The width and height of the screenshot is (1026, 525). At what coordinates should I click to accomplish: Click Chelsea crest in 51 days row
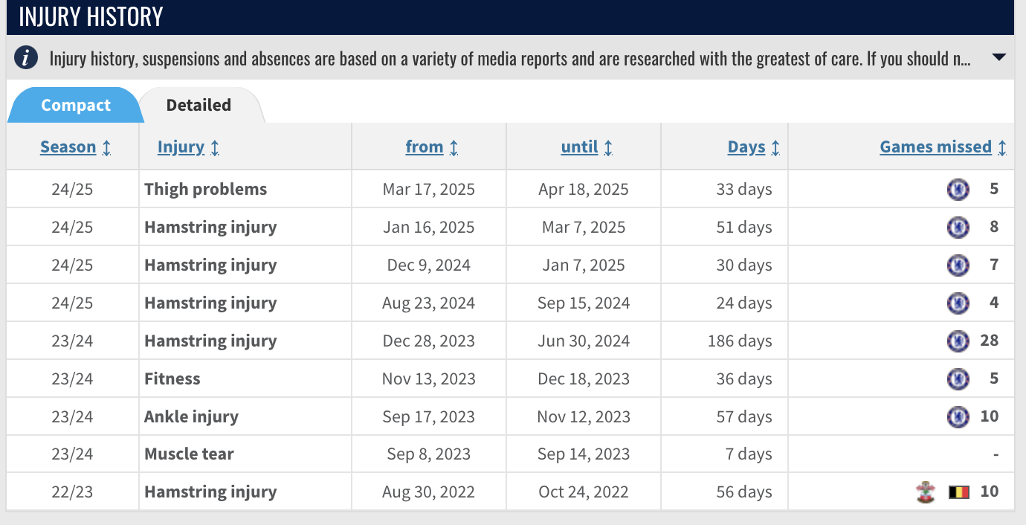pos(958,228)
